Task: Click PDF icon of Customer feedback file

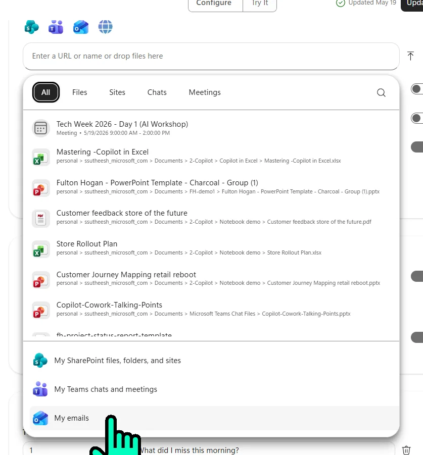Action: coord(40,219)
